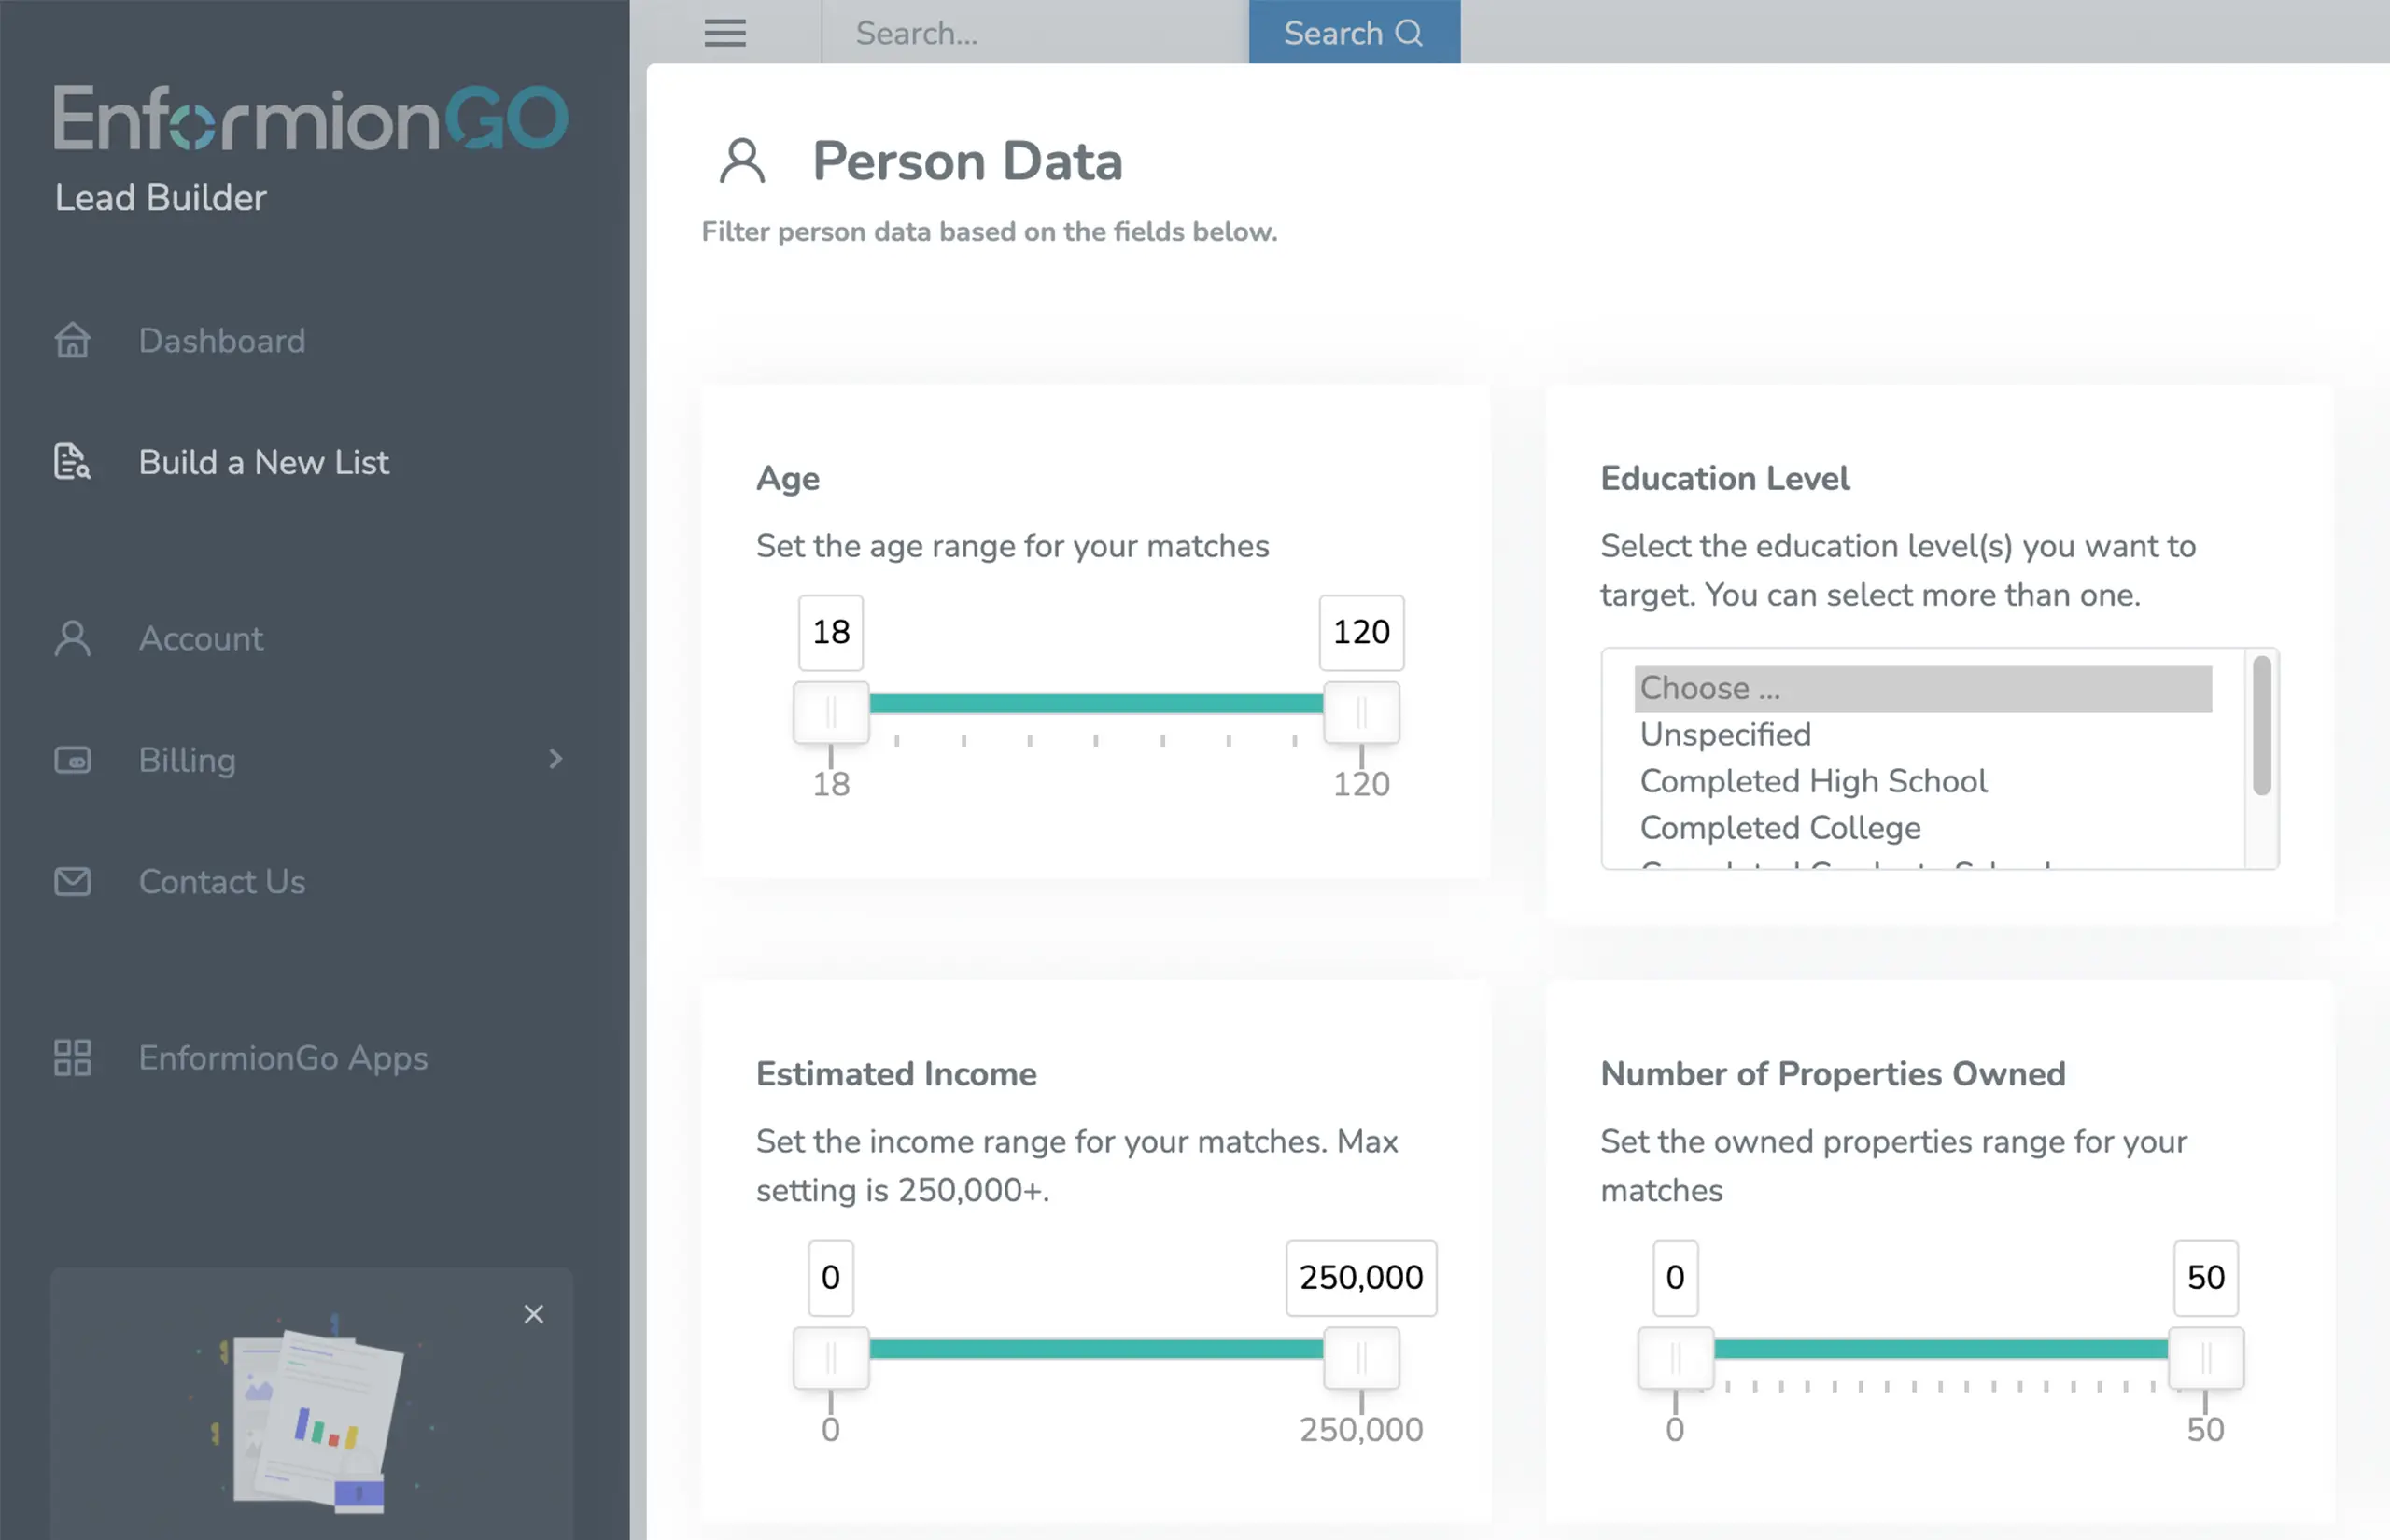Viewport: 2390px width, 1540px height.
Task: Click the Dashboard home icon
Action: 71,340
